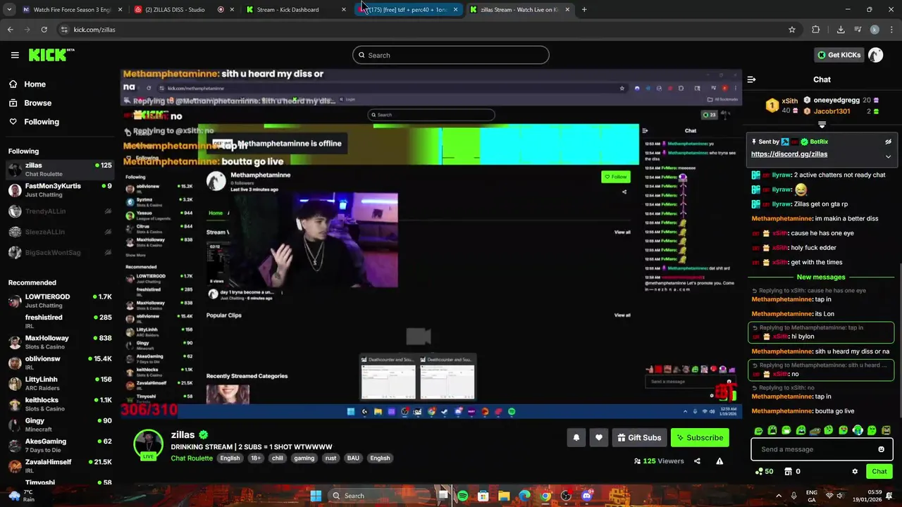Toggle notifications bell for zillas
The height and width of the screenshot is (507, 902).
point(576,438)
